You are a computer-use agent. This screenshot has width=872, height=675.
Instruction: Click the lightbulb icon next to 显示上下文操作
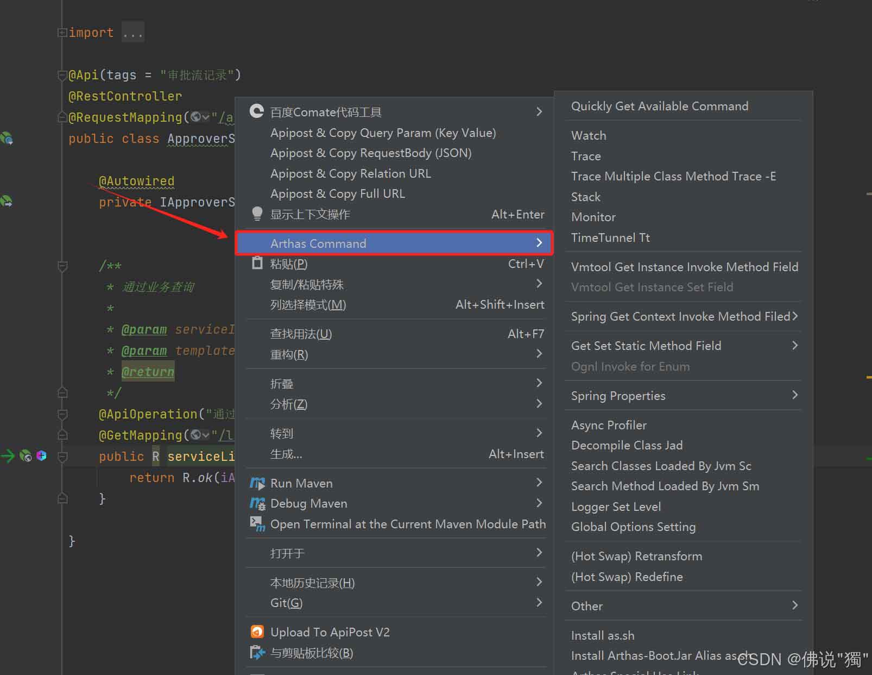(257, 214)
